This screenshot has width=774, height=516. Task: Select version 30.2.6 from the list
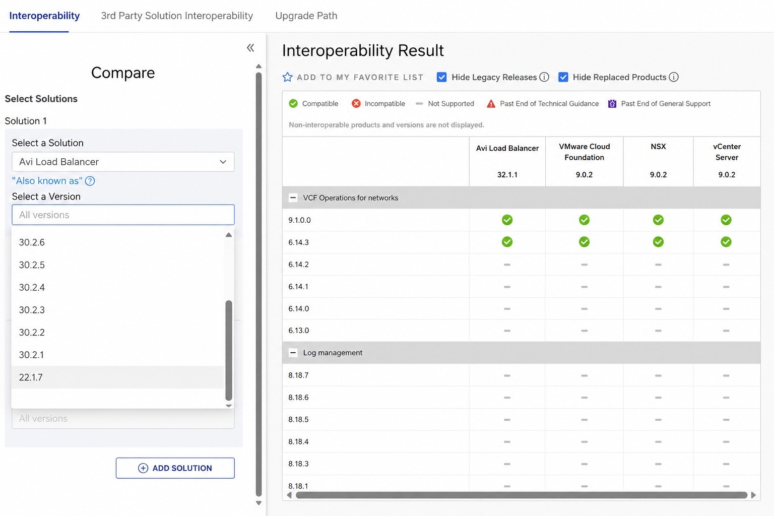117,242
